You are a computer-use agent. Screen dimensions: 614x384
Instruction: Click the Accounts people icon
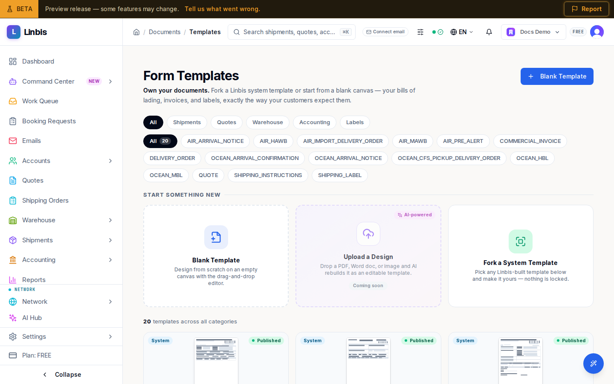click(13, 161)
